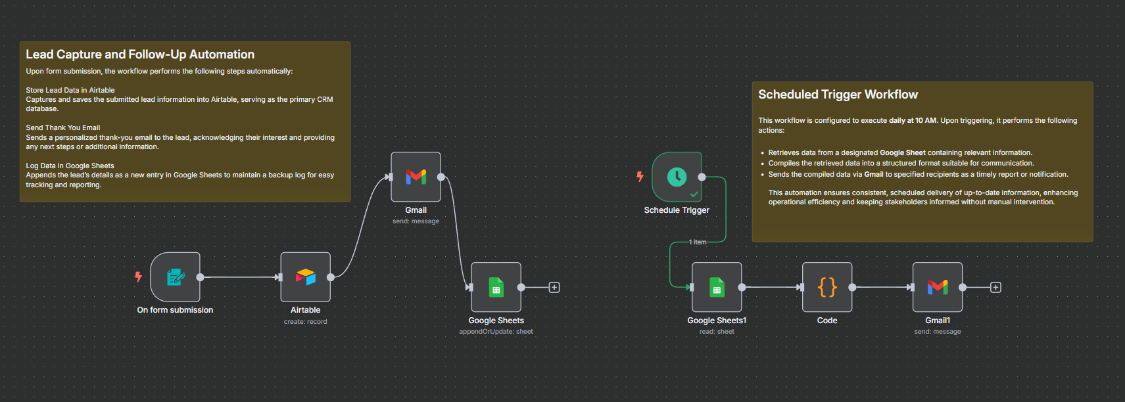The image size is (1125, 402).
Task: Click the 'create: record' subtitle under Airtable
Action: pyautogui.click(x=306, y=322)
